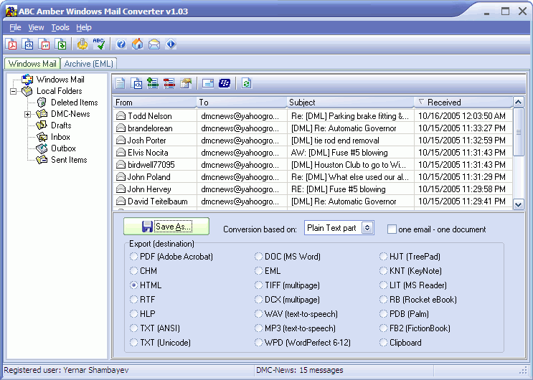
Task: Select the John Hervey message row
Action: coord(313,189)
